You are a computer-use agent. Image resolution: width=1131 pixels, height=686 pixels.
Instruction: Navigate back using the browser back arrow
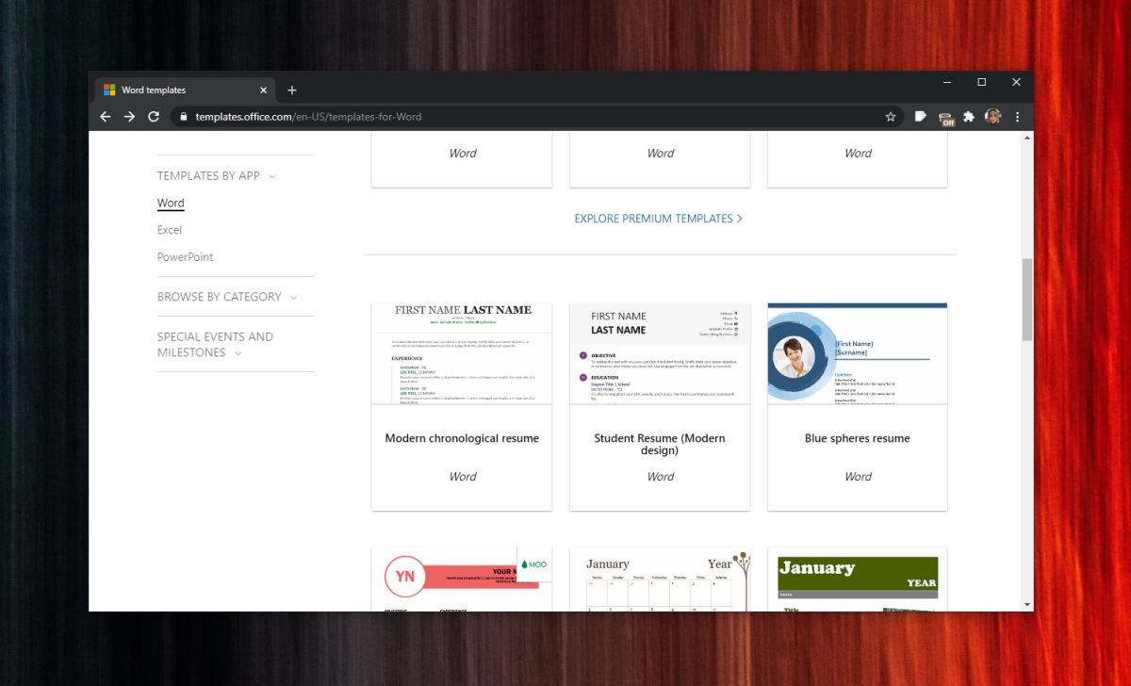(x=105, y=116)
